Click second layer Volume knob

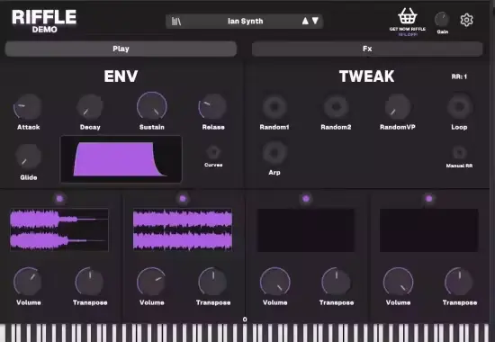[151, 282]
